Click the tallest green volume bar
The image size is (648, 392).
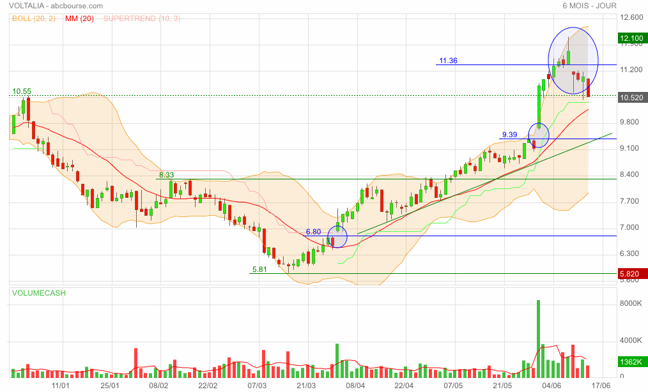(x=539, y=339)
